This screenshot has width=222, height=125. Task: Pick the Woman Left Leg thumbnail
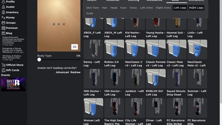point(93,108)
